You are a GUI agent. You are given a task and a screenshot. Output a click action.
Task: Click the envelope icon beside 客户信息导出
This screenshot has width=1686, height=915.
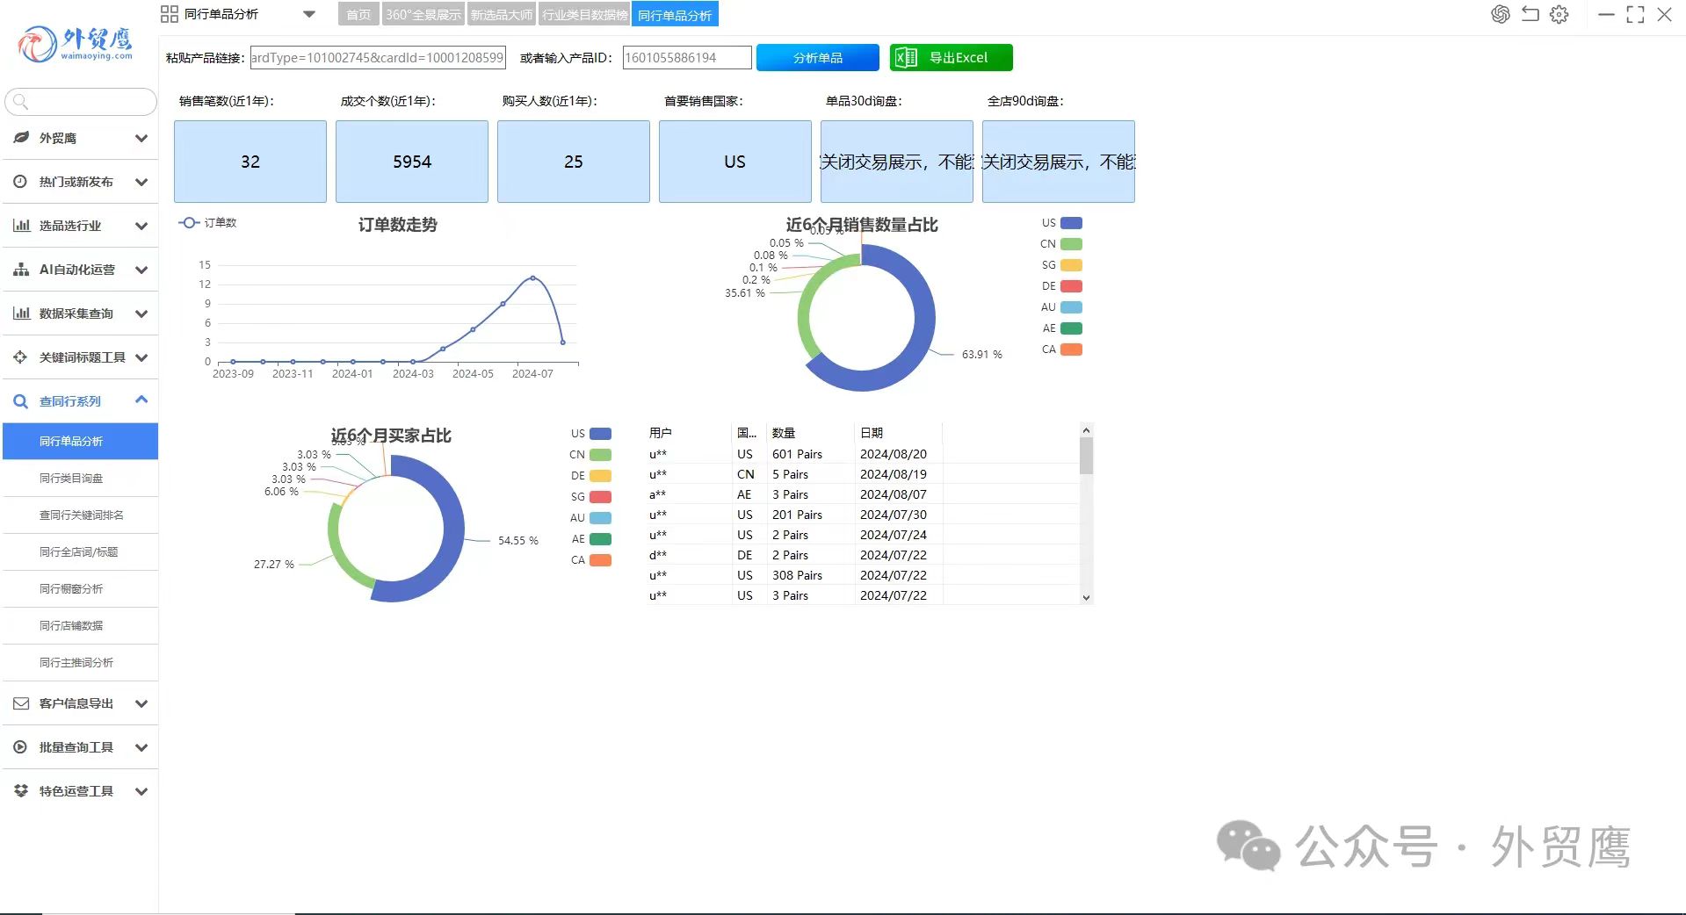tap(21, 703)
